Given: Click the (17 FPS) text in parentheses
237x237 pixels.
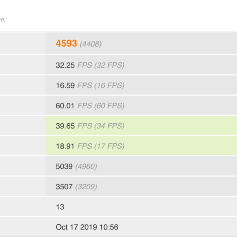Looking at the screenshot, I should tap(109, 146).
